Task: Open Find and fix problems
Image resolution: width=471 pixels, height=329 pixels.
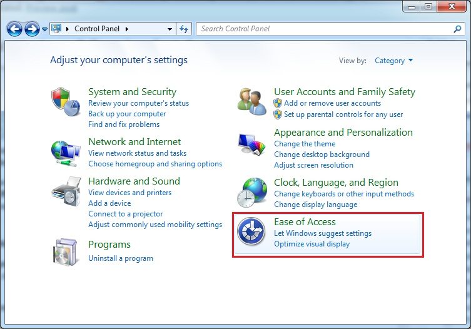Action: coord(124,124)
